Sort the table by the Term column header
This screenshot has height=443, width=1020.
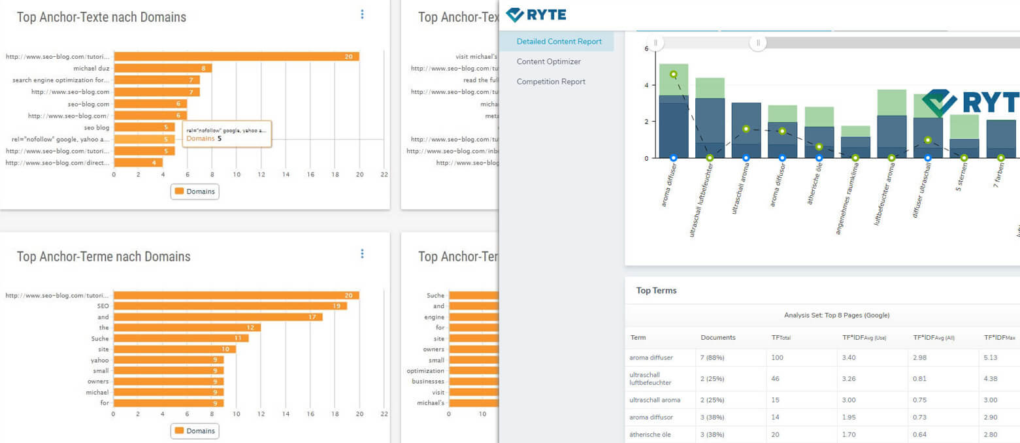(638, 338)
